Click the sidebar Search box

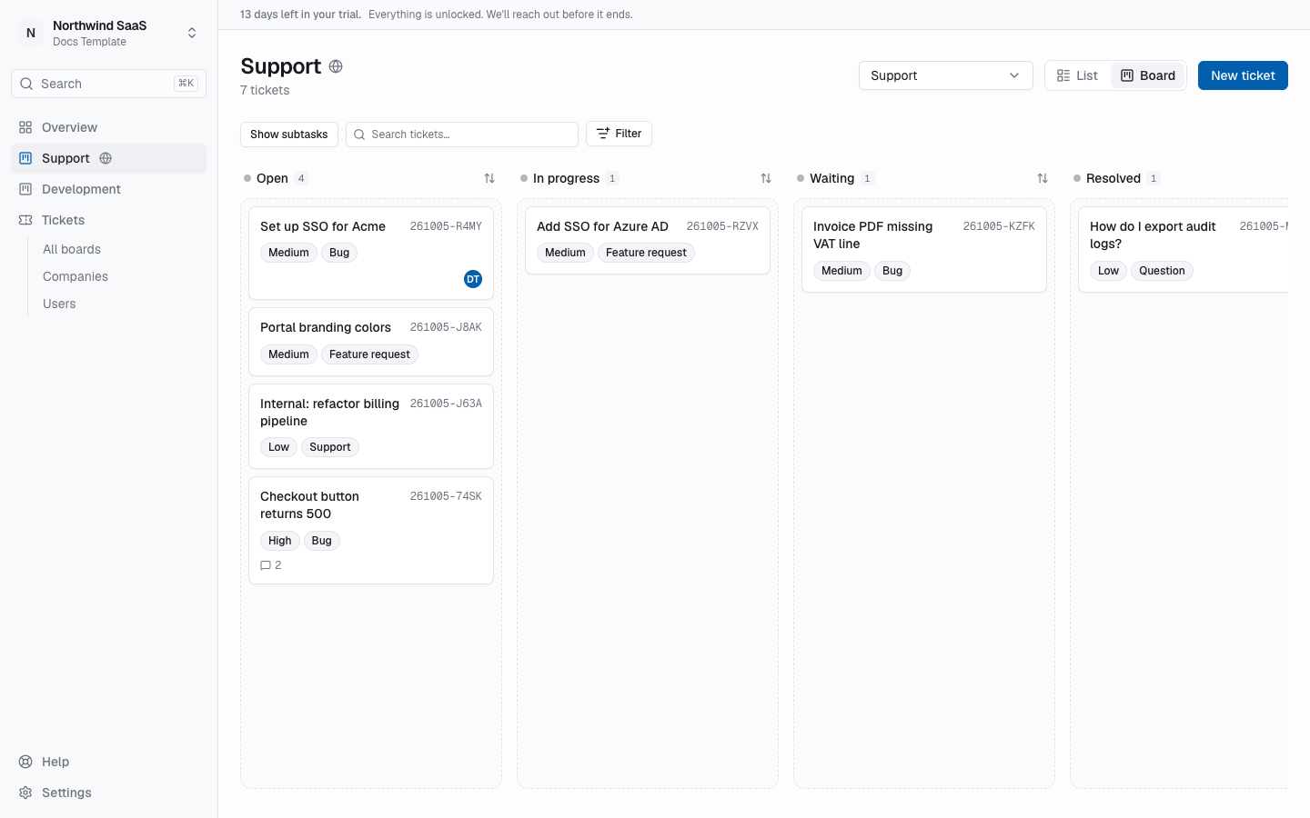(x=109, y=84)
